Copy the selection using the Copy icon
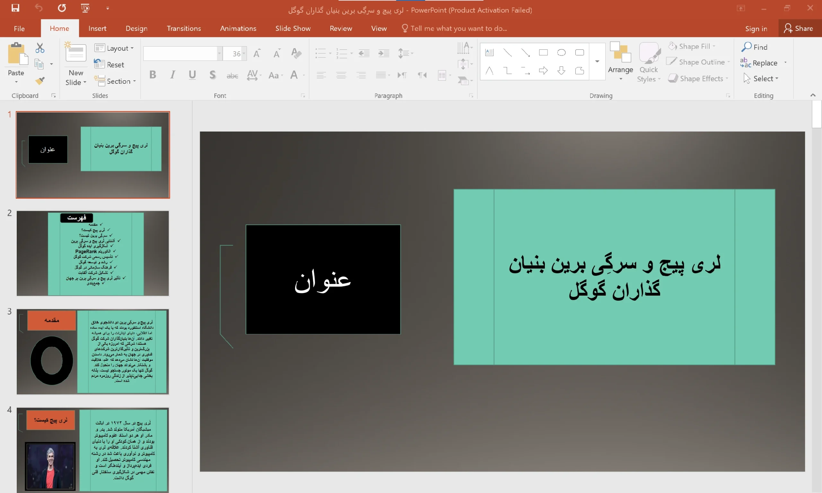The width and height of the screenshot is (822, 493). tap(39, 64)
